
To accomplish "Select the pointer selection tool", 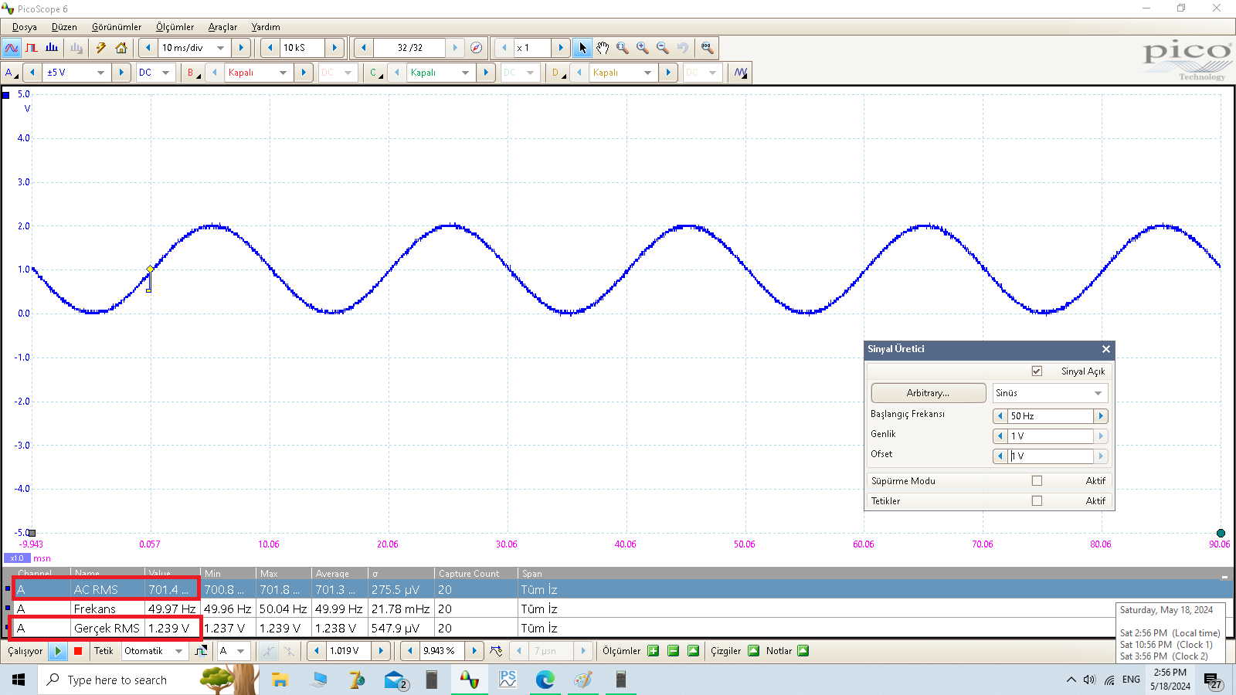I will [x=582, y=48].
